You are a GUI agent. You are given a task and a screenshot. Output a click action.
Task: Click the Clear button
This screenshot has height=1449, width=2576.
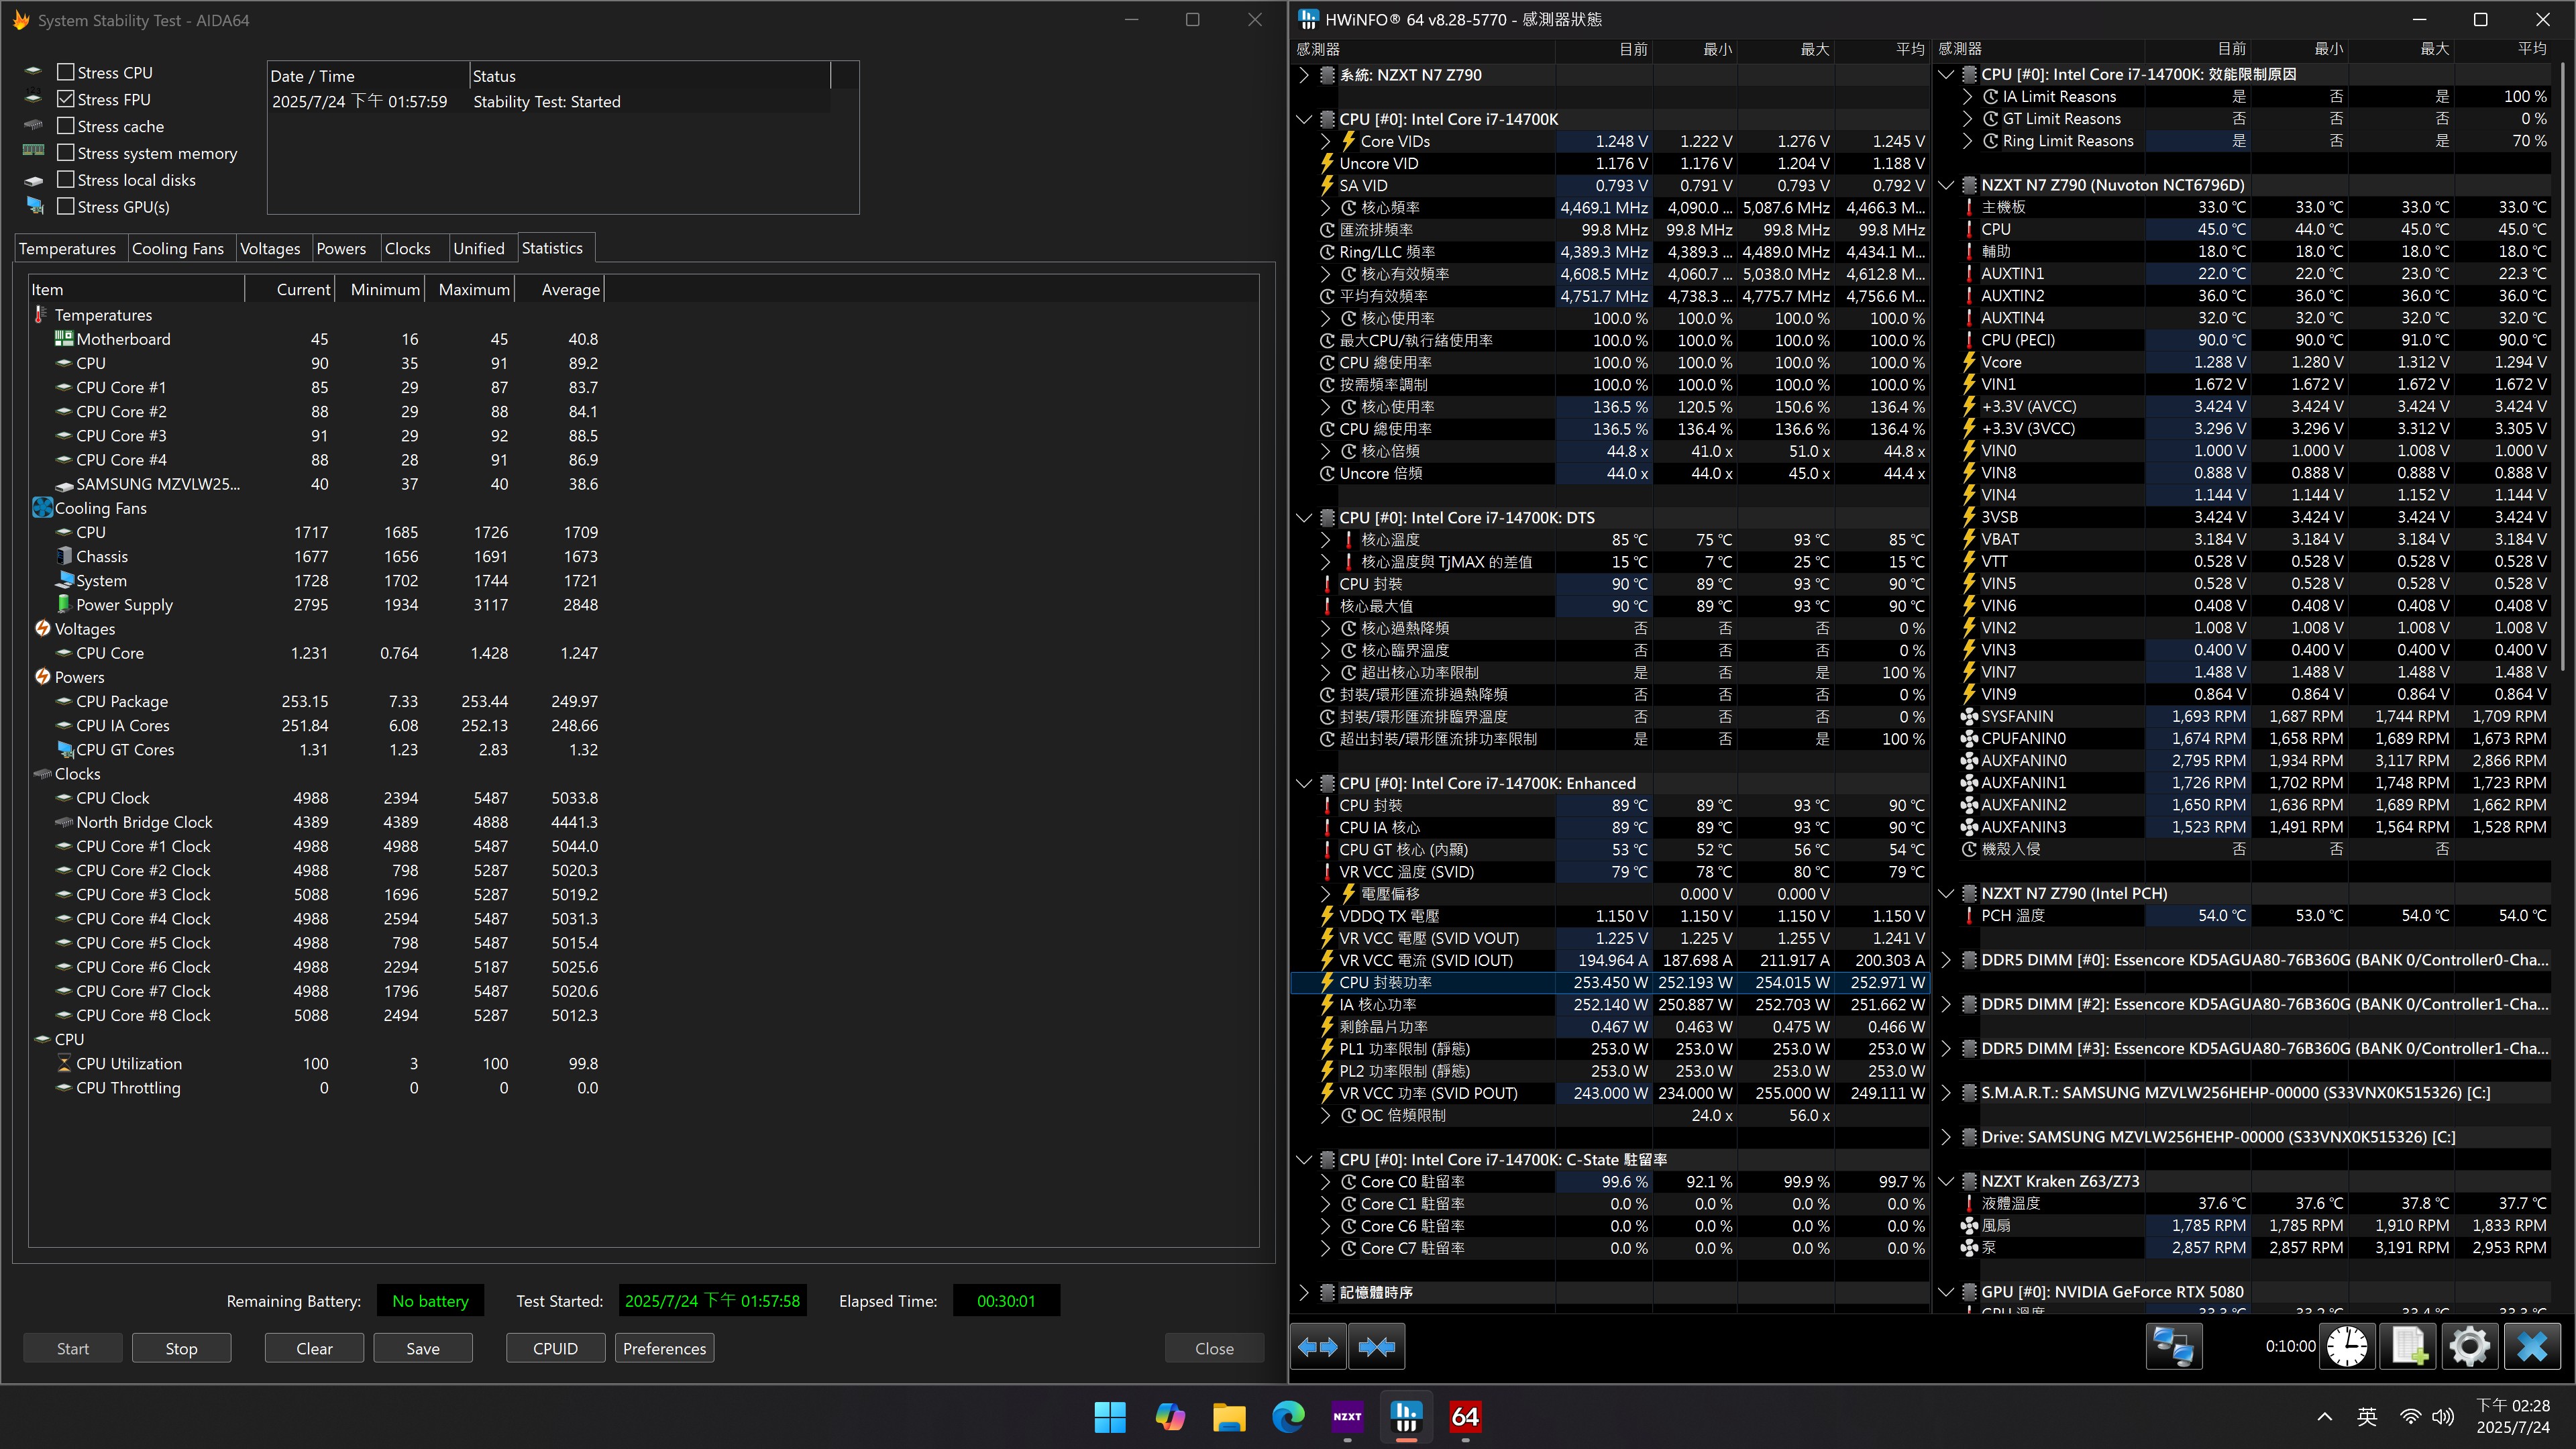[314, 1348]
